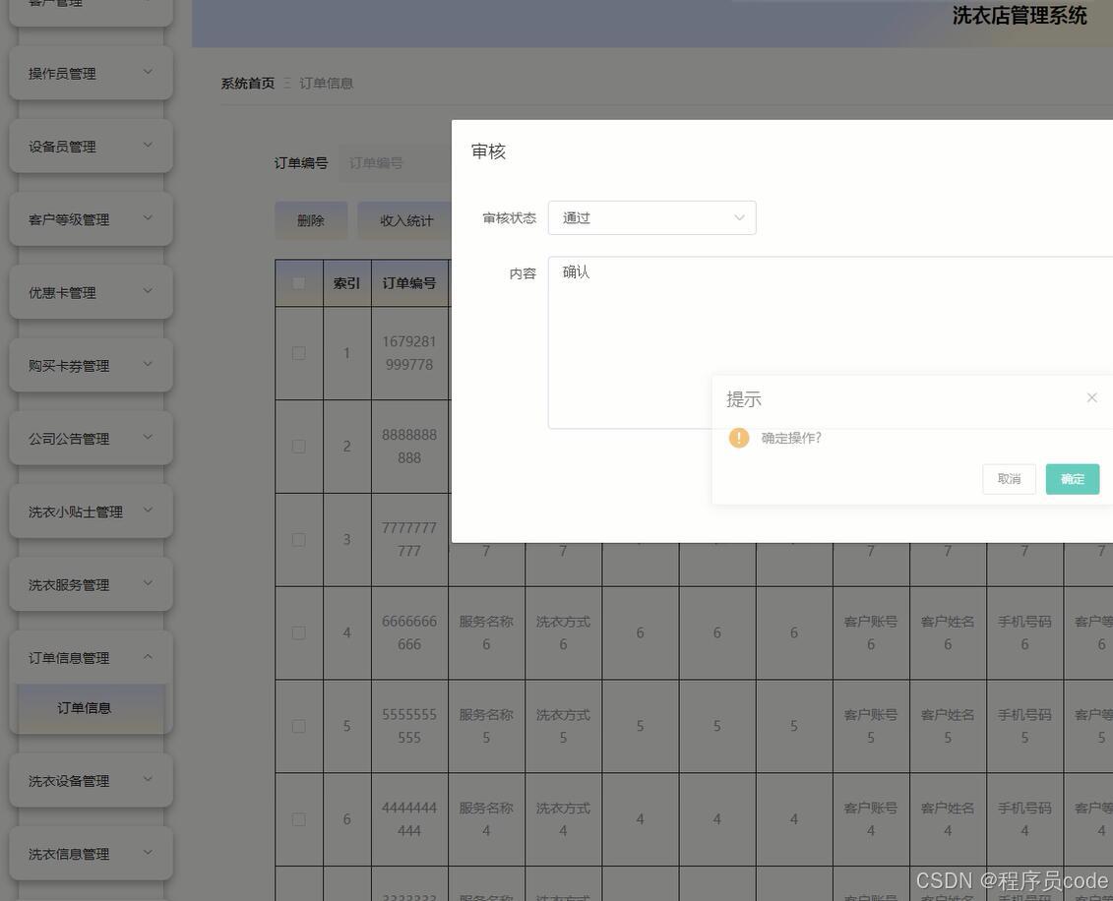Click order number 4444444444 cell

pyautogui.click(x=409, y=819)
